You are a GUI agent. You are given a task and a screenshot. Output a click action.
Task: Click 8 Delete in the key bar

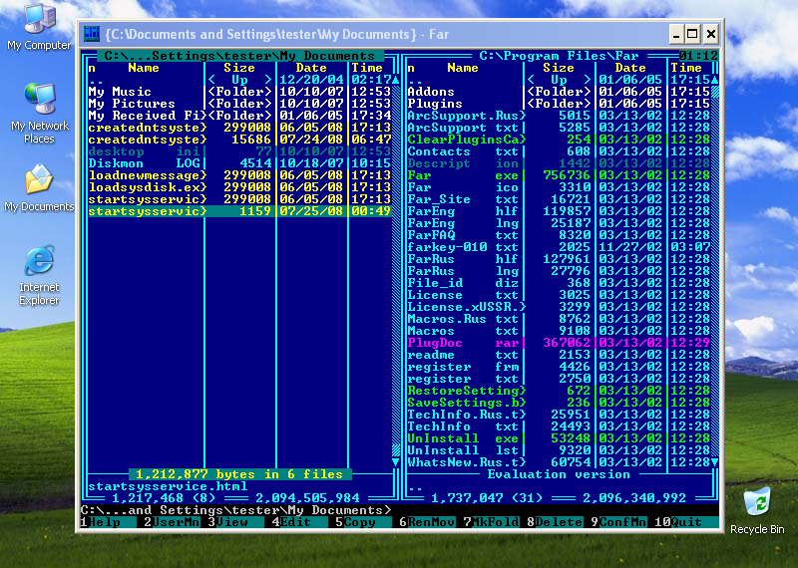pos(555,522)
